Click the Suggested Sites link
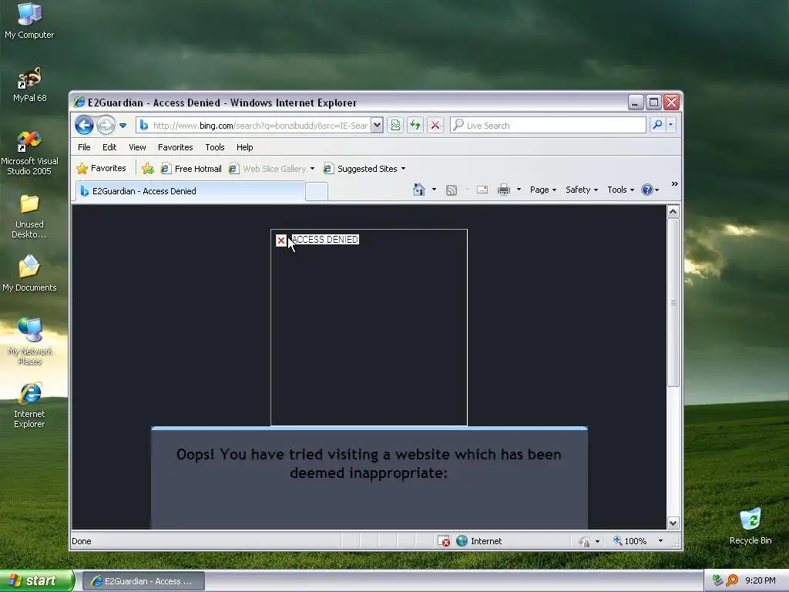The width and height of the screenshot is (789, 592). (x=361, y=169)
